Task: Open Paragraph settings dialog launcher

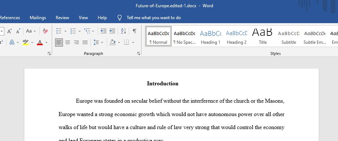Action: pos(138,54)
